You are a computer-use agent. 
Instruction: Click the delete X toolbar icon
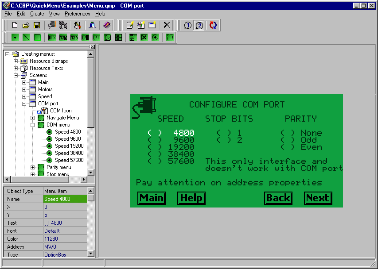coord(167,25)
